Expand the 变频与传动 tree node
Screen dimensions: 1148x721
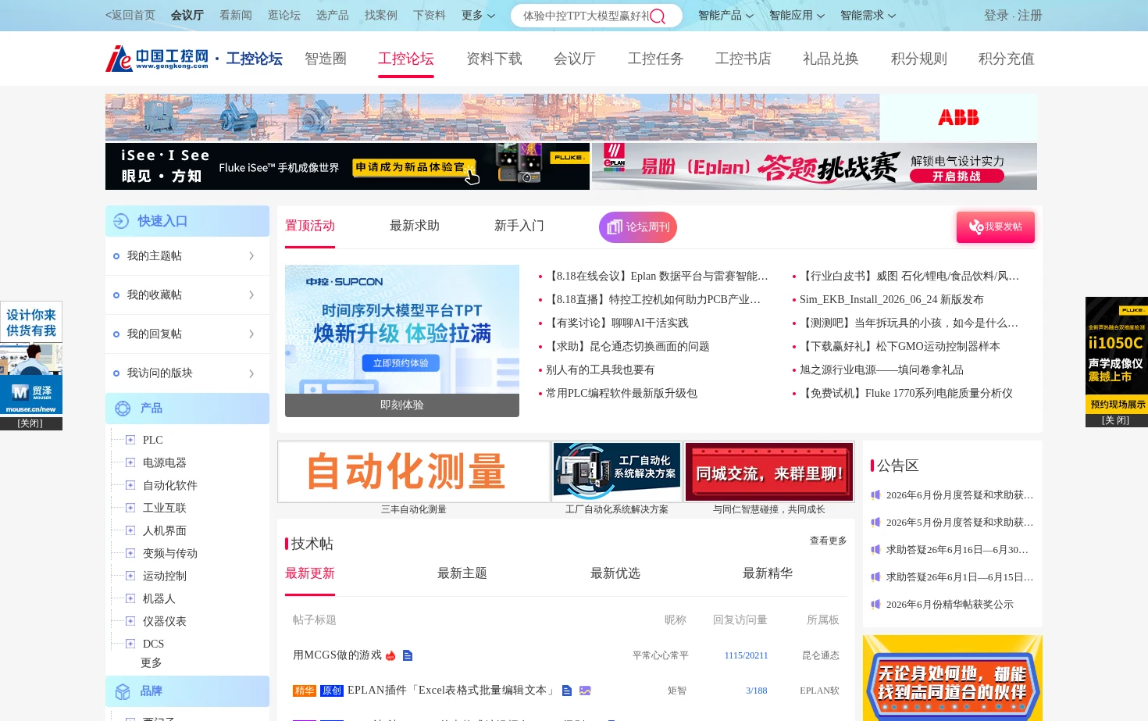[x=130, y=553]
